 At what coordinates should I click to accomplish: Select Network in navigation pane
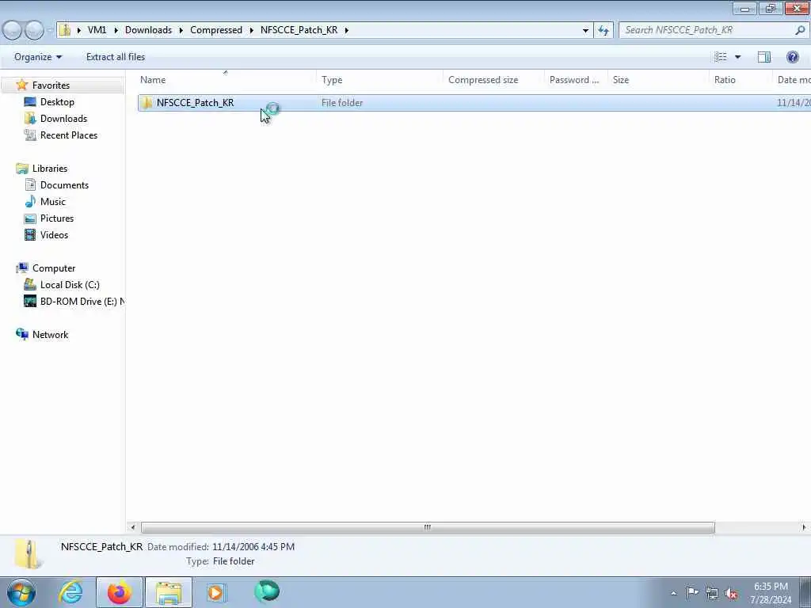point(50,335)
